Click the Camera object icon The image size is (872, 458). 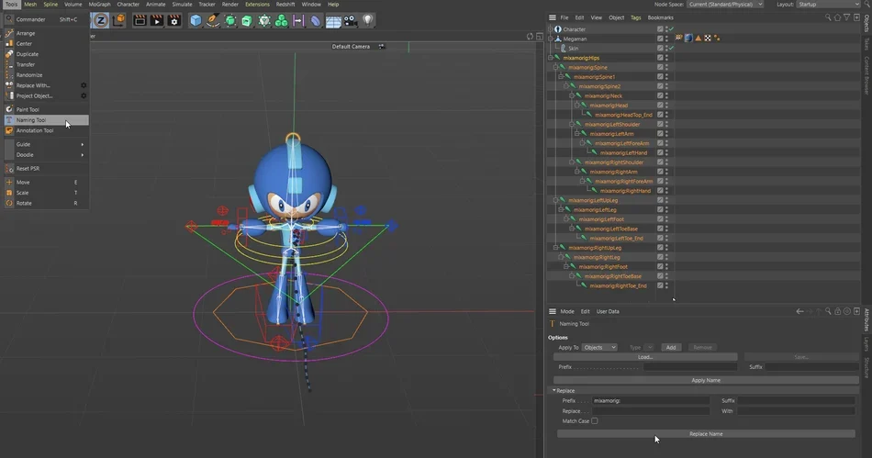351,21
